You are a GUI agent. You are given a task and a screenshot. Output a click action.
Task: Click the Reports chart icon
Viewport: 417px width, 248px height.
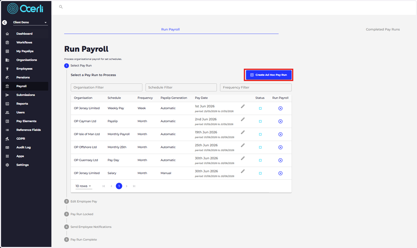pyautogui.click(x=7, y=104)
